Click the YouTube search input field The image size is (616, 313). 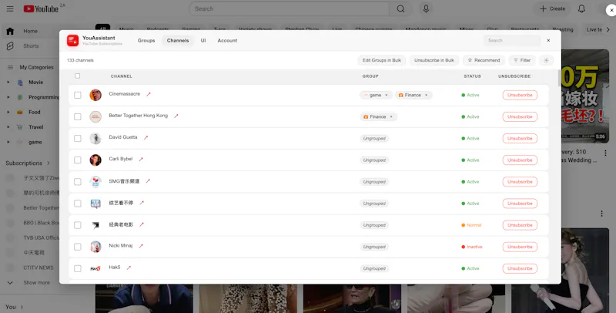290,8
